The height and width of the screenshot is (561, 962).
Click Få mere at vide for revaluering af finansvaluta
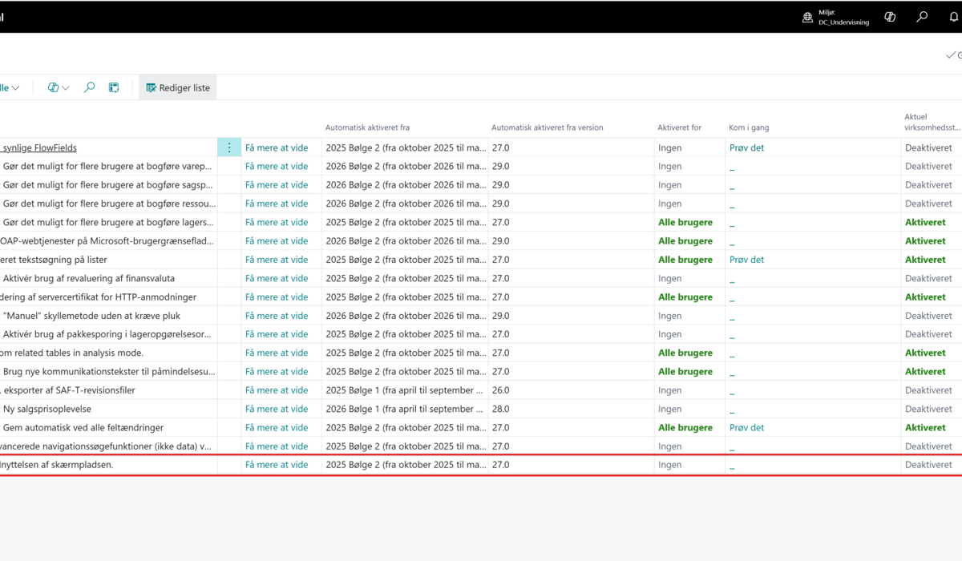[277, 278]
